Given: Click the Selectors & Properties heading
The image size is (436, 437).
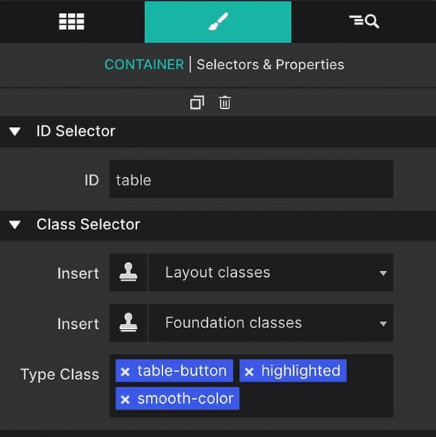Looking at the screenshot, I should click(270, 64).
